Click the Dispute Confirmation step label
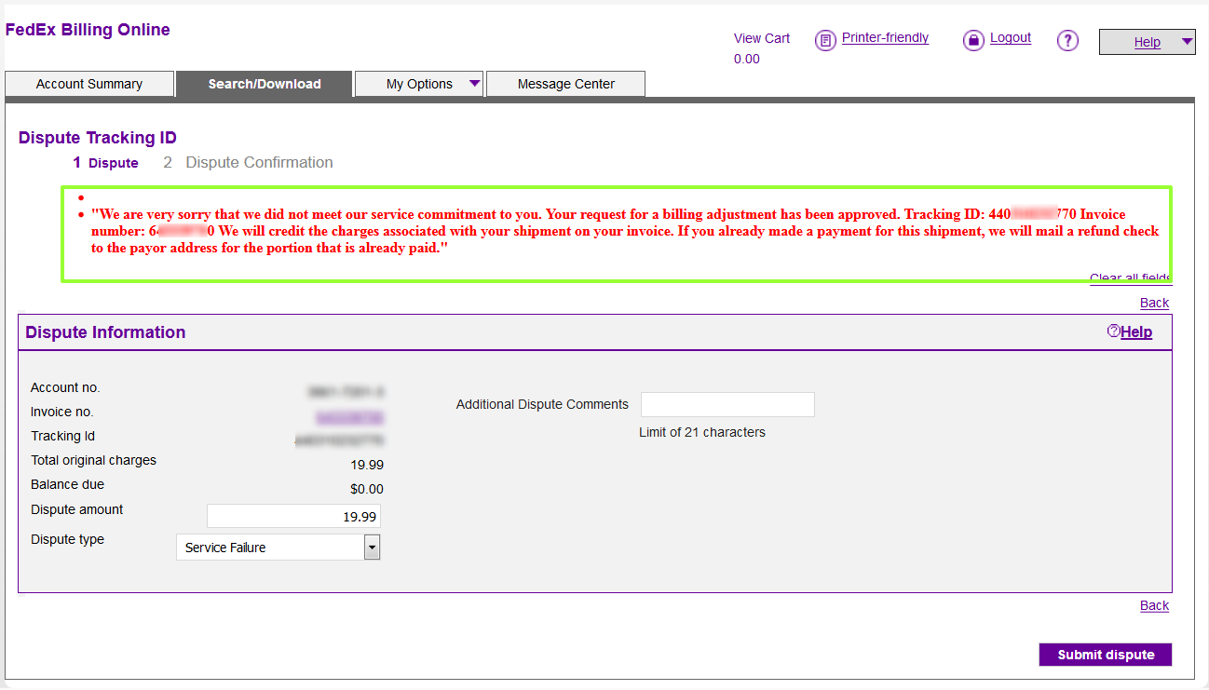Viewport: 1209px width, 690px height. point(259,162)
